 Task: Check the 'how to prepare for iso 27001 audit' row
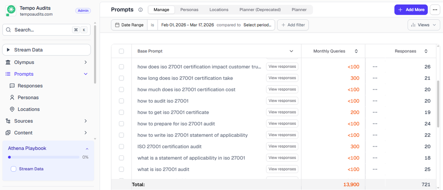coord(121,124)
